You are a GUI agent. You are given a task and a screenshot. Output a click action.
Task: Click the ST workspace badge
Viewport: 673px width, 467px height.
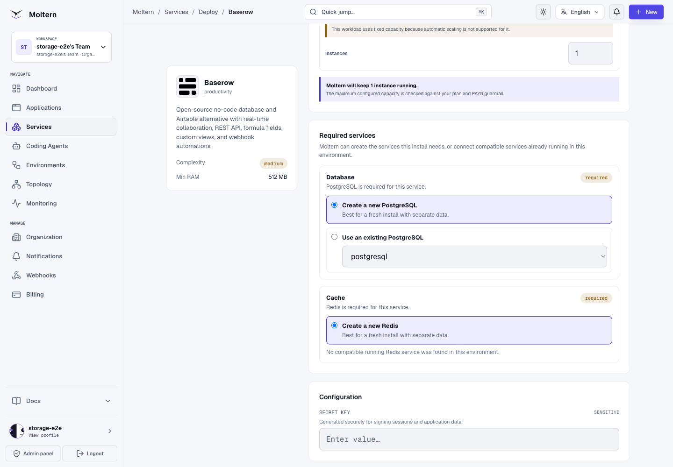tap(24, 47)
